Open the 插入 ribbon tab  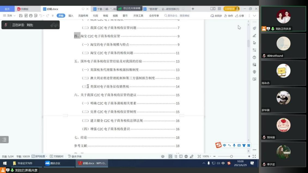71,16
